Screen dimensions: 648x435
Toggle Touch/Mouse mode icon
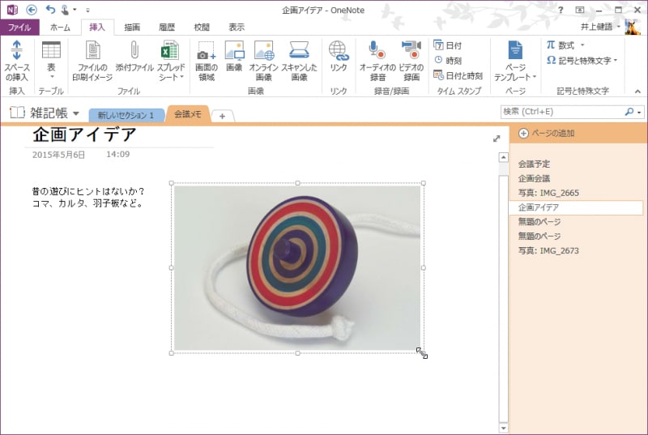[x=65, y=10]
